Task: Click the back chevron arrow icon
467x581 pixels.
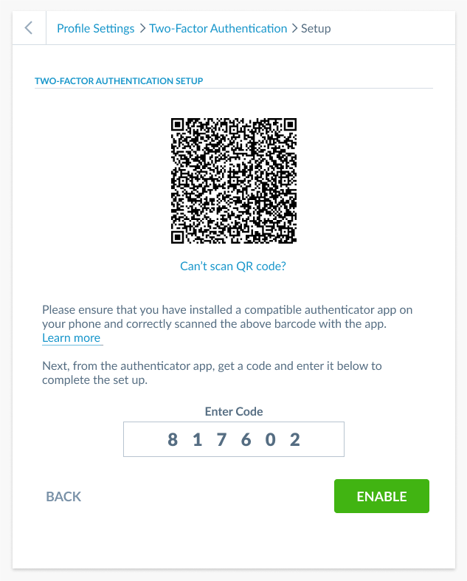Action: 29,28
